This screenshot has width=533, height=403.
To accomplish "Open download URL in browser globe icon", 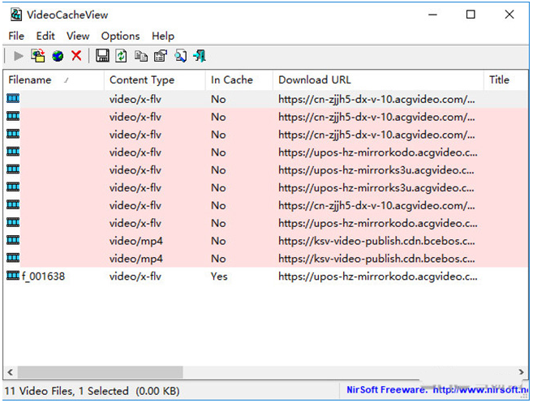I will [x=58, y=56].
